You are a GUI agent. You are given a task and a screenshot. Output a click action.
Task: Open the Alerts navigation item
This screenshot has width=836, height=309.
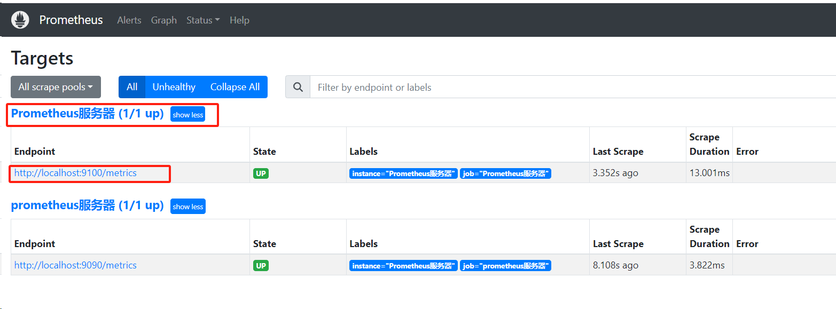129,20
